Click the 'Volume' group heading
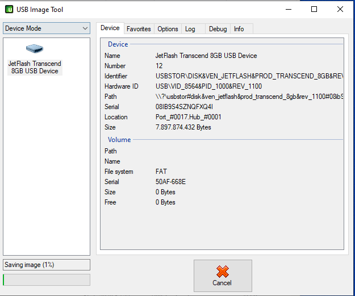Screen dimensions: 355x296 119,140
